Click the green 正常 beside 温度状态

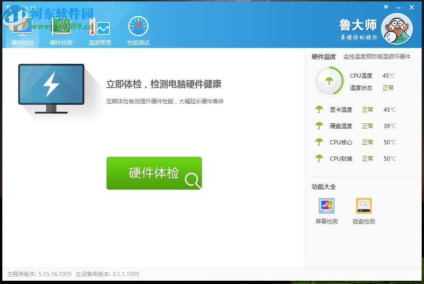click(x=388, y=88)
